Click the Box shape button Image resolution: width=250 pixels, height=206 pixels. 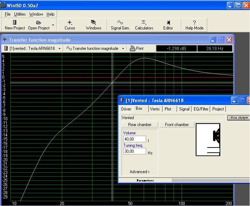coord(239,118)
